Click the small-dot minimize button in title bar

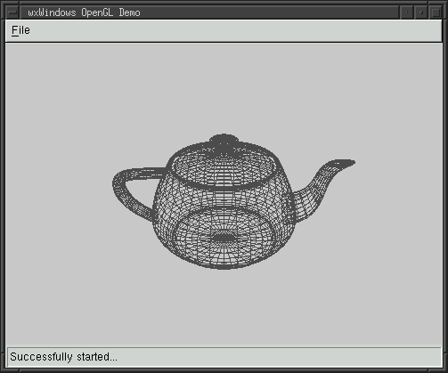coord(407,12)
